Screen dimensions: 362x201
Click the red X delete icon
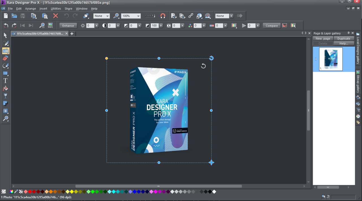pyautogui.click(x=55, y=16)
